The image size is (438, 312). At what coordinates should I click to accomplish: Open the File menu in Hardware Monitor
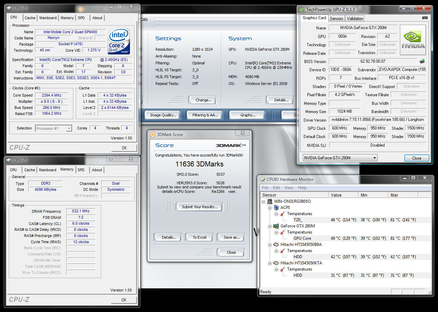pyautogui.click(x=265, y=188)
